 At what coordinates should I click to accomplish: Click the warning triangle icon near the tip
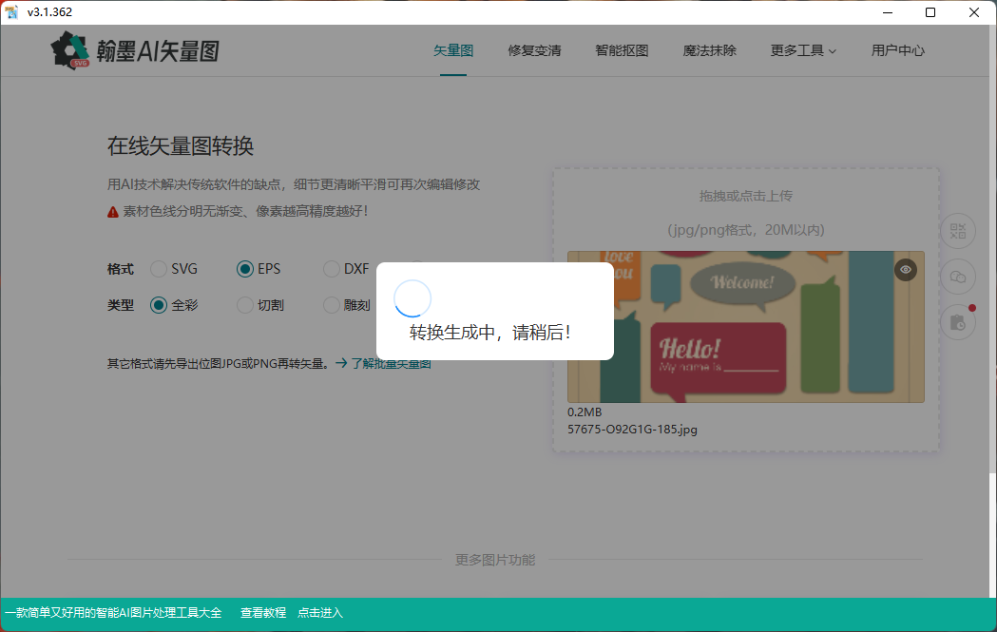[x=112, y=211]
